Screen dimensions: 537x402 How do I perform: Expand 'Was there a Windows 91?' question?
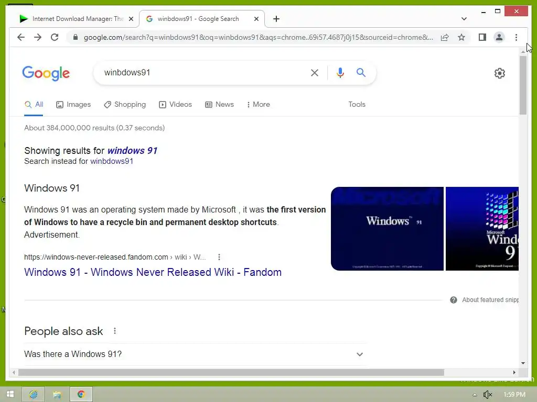point(194,354)
